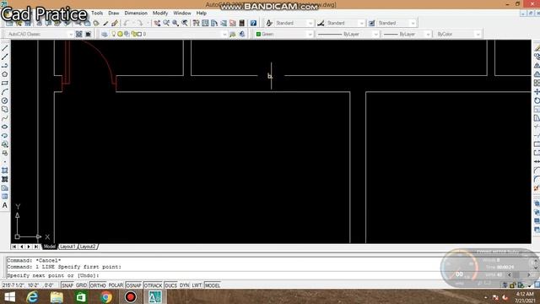Click the Pan realtime icon
Viewport: 540px width, 304px height.
pos(157,23)
